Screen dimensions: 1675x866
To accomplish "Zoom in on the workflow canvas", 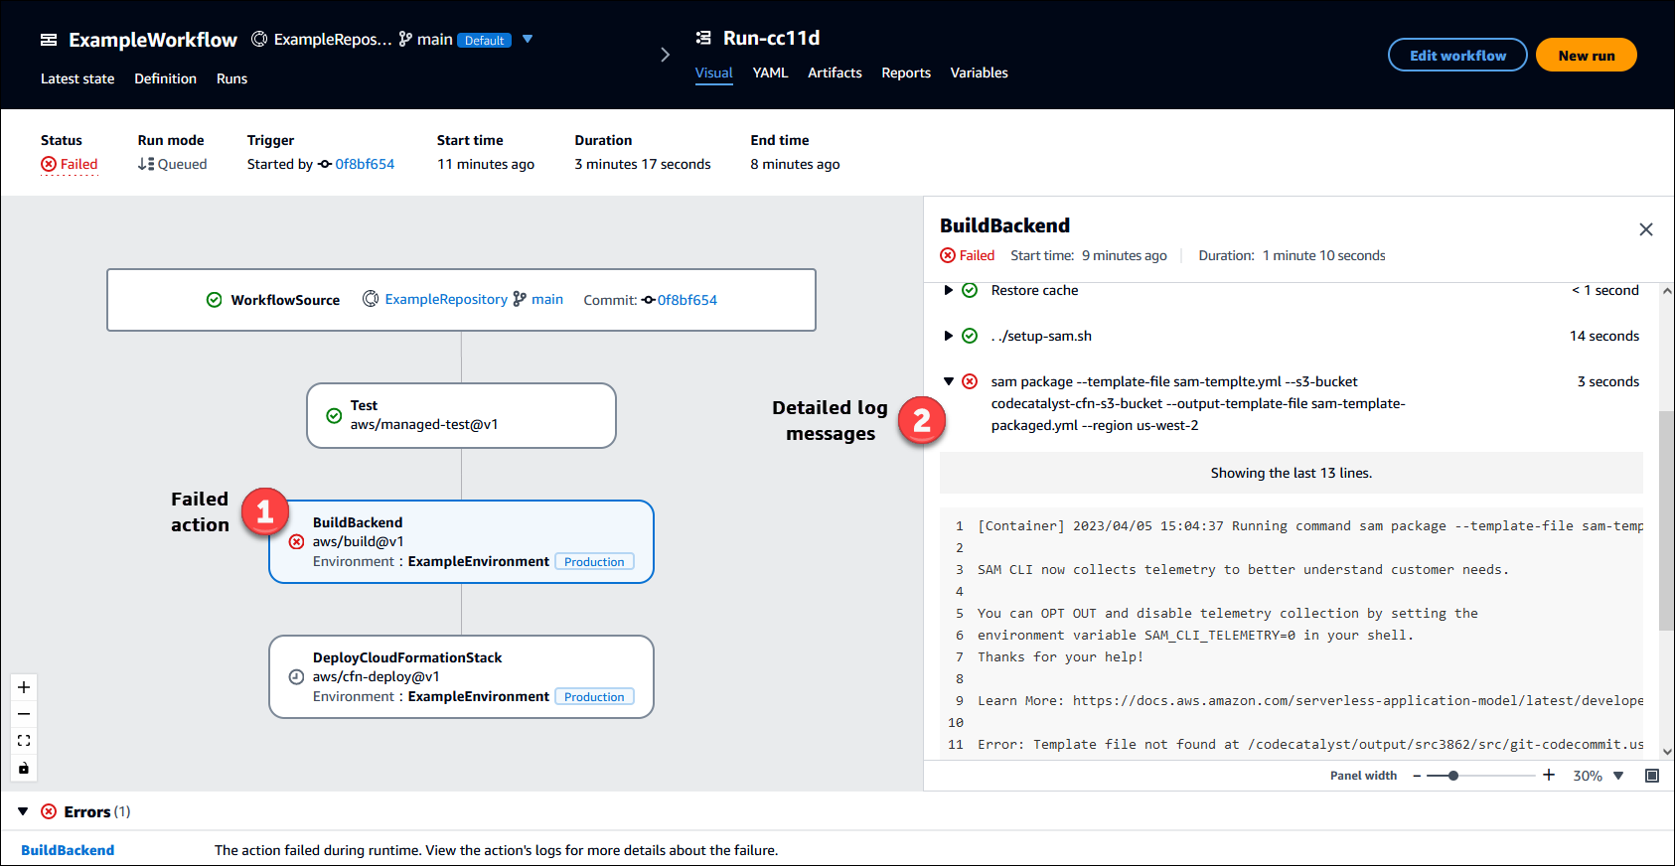I will click(24, 687).
